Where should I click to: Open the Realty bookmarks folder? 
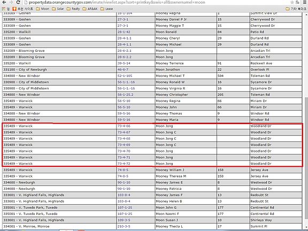coord(73,9)
